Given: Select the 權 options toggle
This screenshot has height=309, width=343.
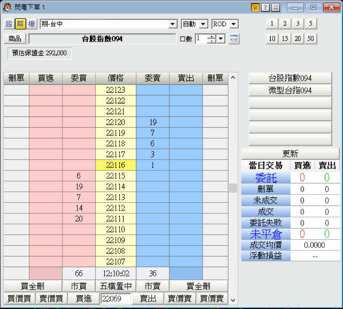Looking at the screenshot, I should click(x=32, y=24).
